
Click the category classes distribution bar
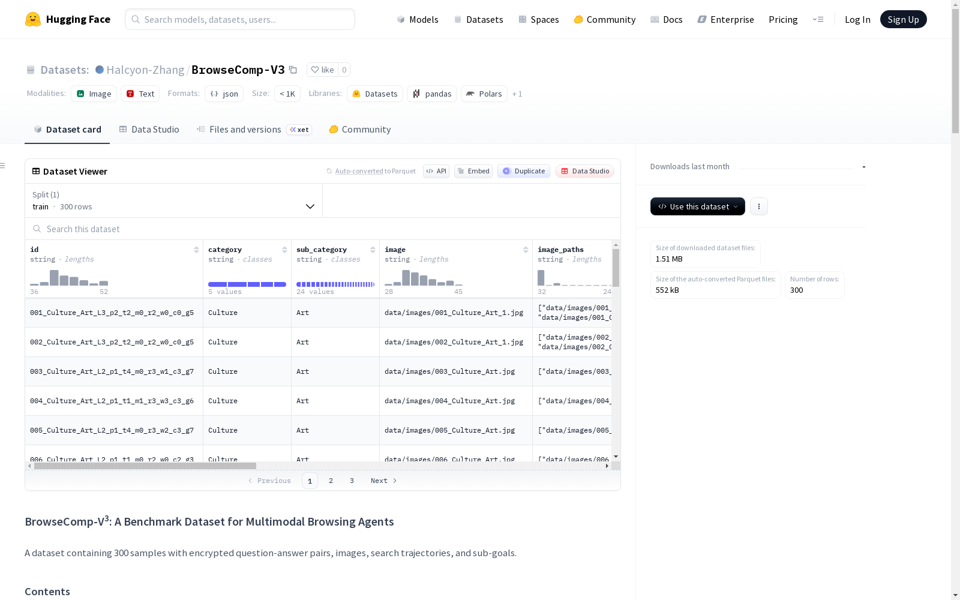tap(247, 284)
